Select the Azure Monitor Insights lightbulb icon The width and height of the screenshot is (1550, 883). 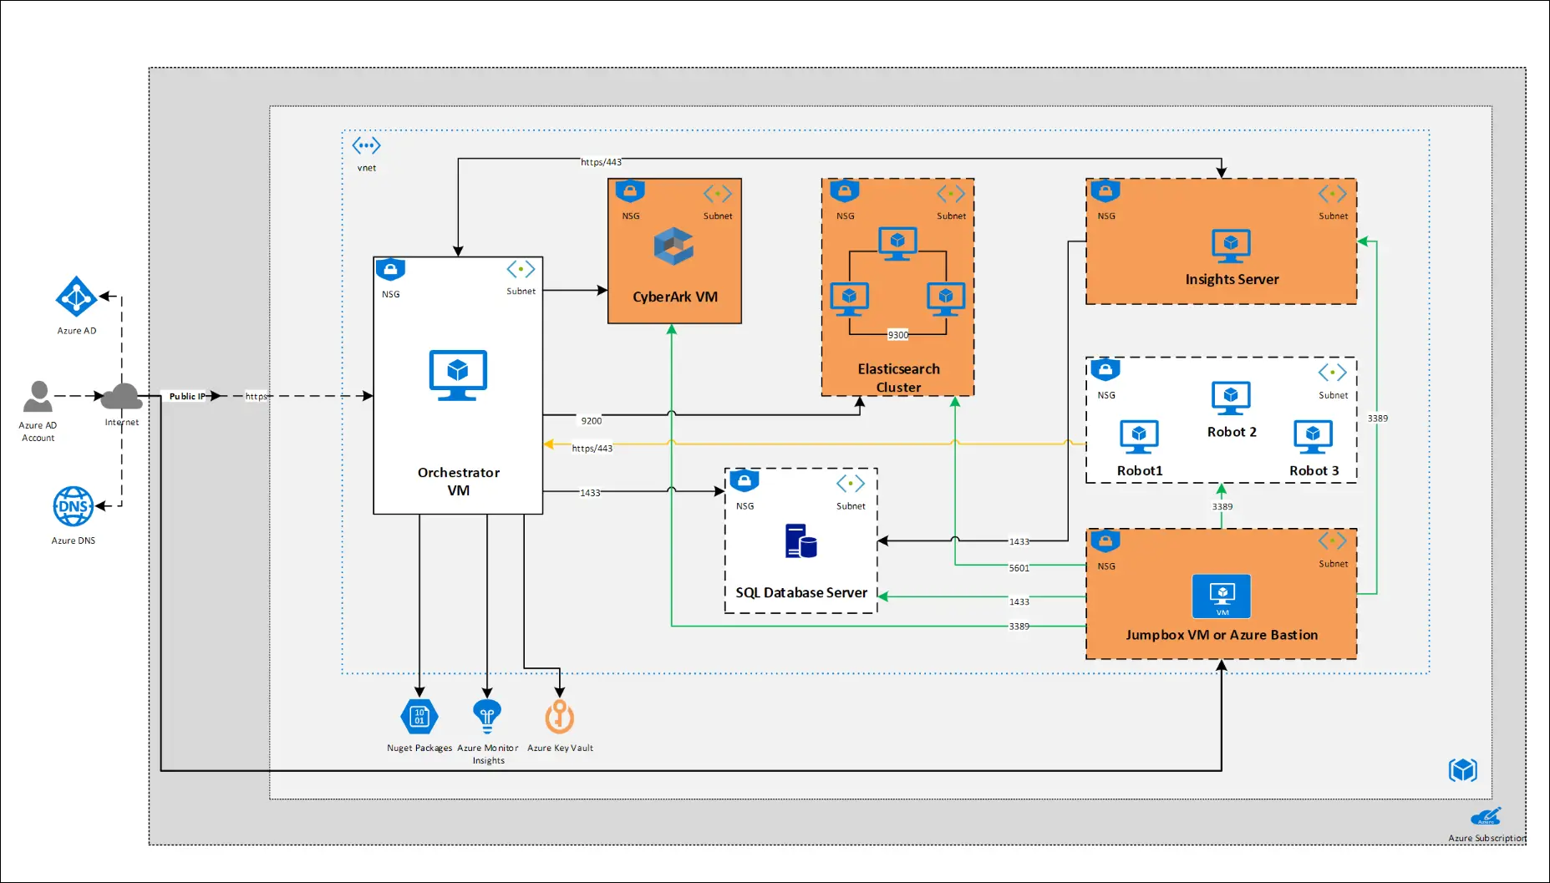click(487, 717)
